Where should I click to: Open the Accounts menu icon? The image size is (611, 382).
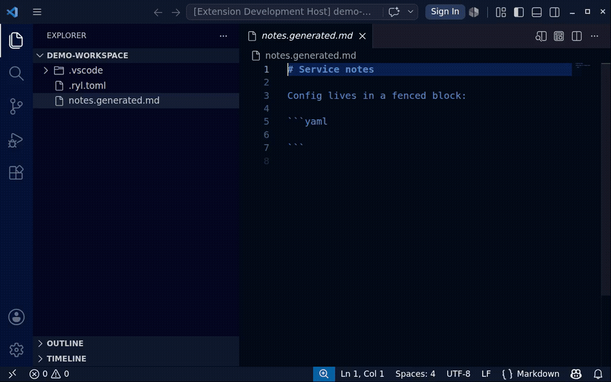17,317
